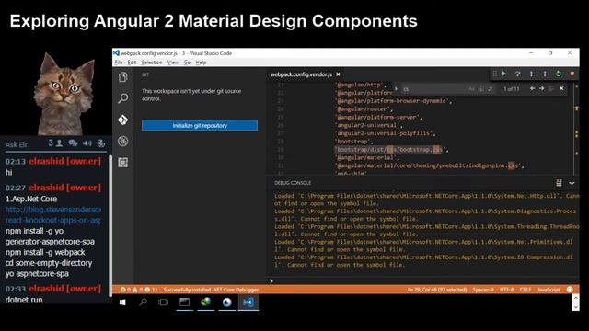The height and width of the screenshot is (331, 589).
Task: Clear the debug console output
Action: pos(559,183)
